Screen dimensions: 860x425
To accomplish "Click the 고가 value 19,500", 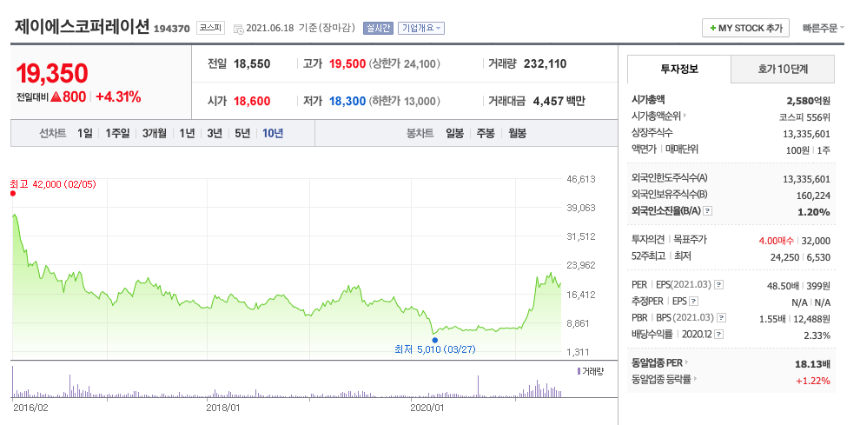I will [347, 63].
